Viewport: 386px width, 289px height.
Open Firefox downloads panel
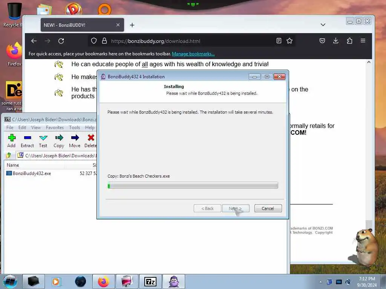(x=335, y=41)
